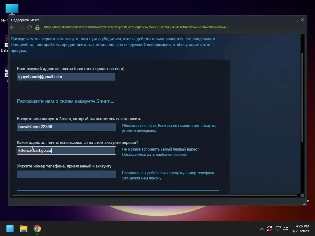Open File Explorer from the taskbar

pyautogui.click(x=23, y=229)
